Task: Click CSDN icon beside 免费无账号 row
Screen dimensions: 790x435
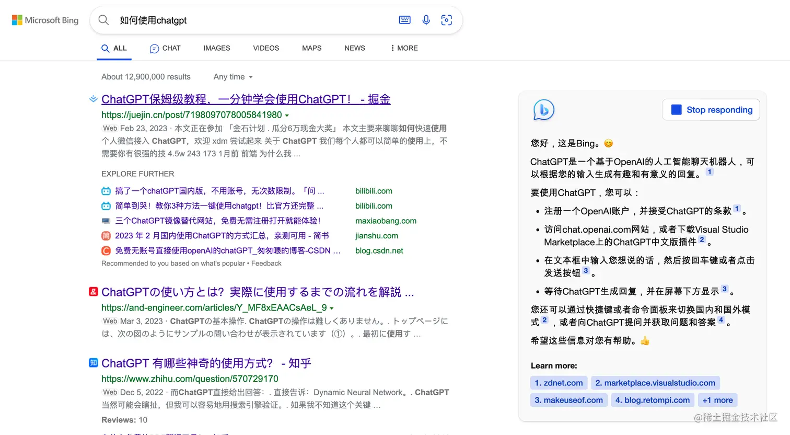Action: click(106, 250)
